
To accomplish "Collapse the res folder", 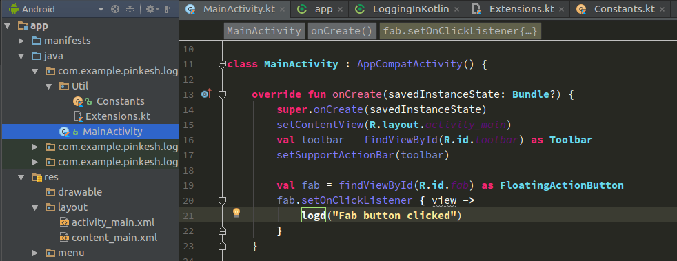I will point(21,177).
